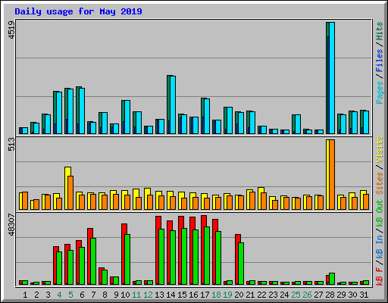Image resolution: width=388 pixels, height=303 pixels.
Task: Click the day 5 yellow visits bar
Action: click(67, 188)
